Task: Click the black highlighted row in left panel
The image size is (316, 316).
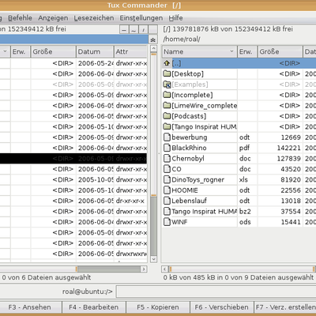Action: tap(73, 159)
